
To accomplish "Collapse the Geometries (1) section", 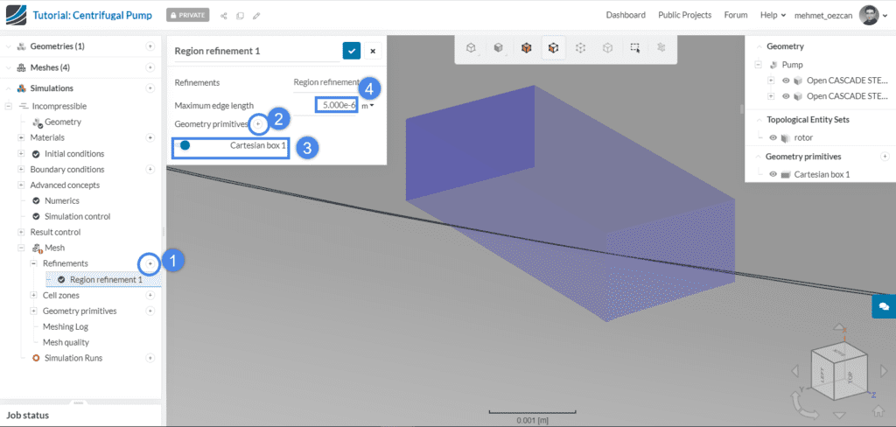I will pos(8,46).
